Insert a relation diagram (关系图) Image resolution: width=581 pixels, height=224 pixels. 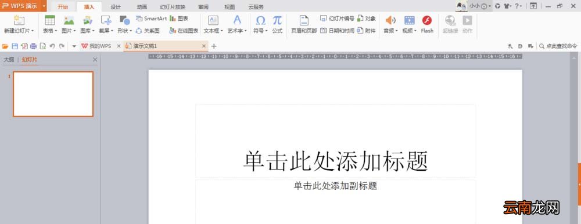pyautogui.click(x=148, y=31)
